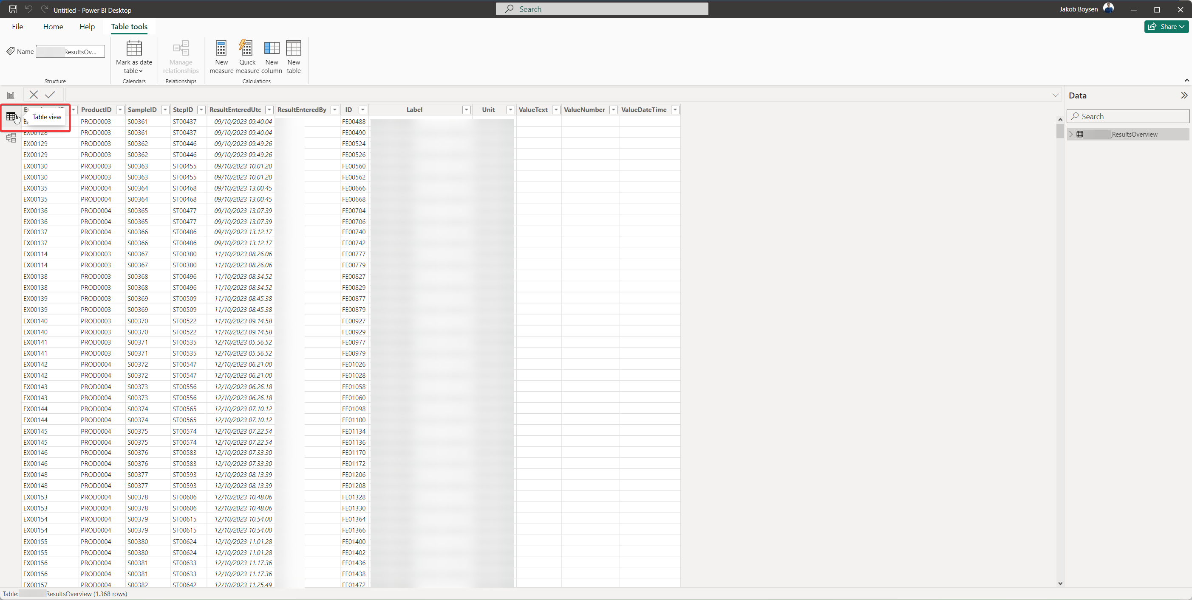The image size is (1192, 600).
Task: Open the File menu
Action: (x=17, y=26)
